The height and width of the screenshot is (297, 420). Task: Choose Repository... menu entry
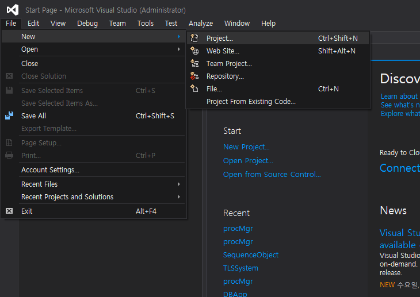click(x=278, y=76)
